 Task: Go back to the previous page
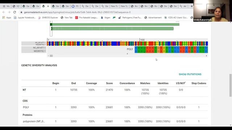4,12
